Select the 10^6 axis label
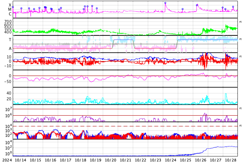 pyautogui.click(x=8, y=116)
